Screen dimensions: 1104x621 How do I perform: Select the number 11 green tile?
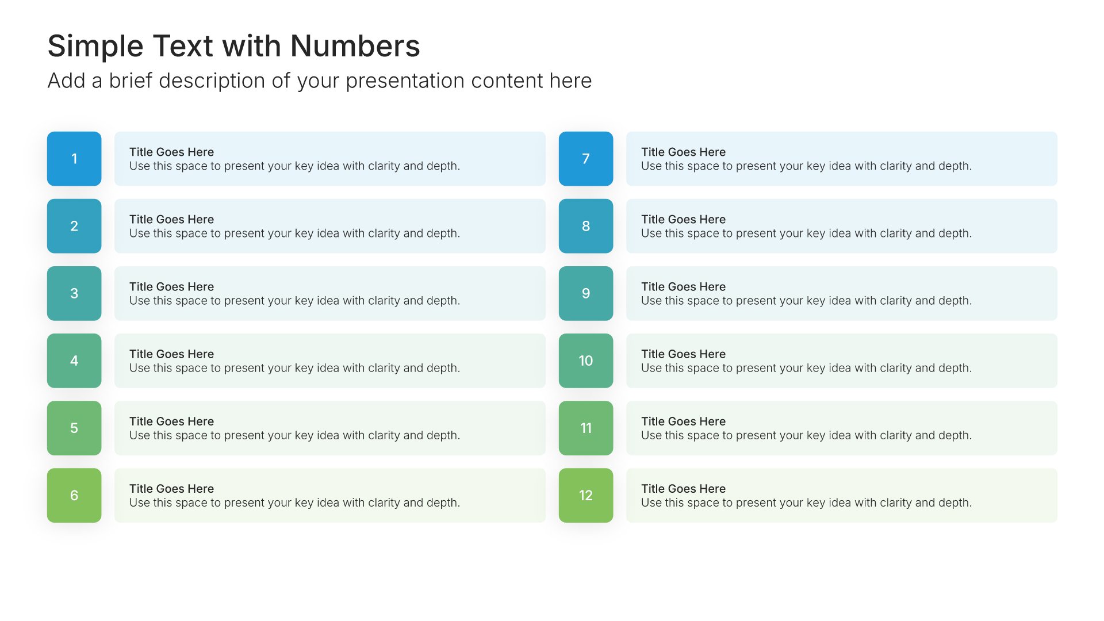[586, 428]
